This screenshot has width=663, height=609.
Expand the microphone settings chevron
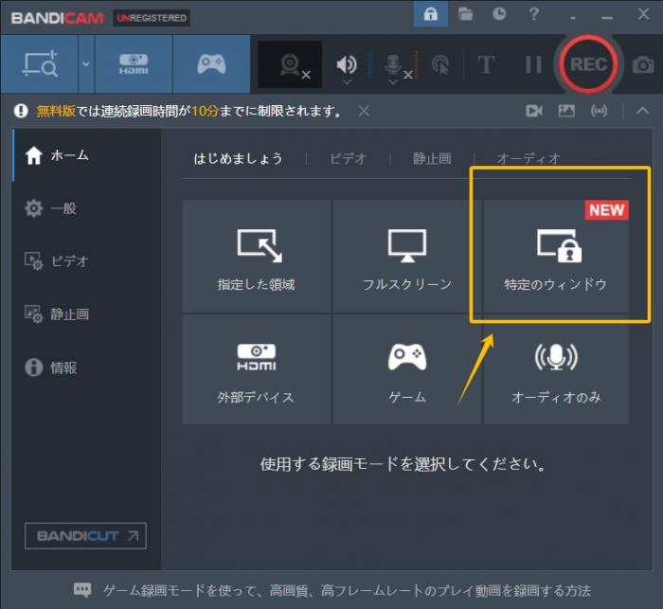coord(393,81)
